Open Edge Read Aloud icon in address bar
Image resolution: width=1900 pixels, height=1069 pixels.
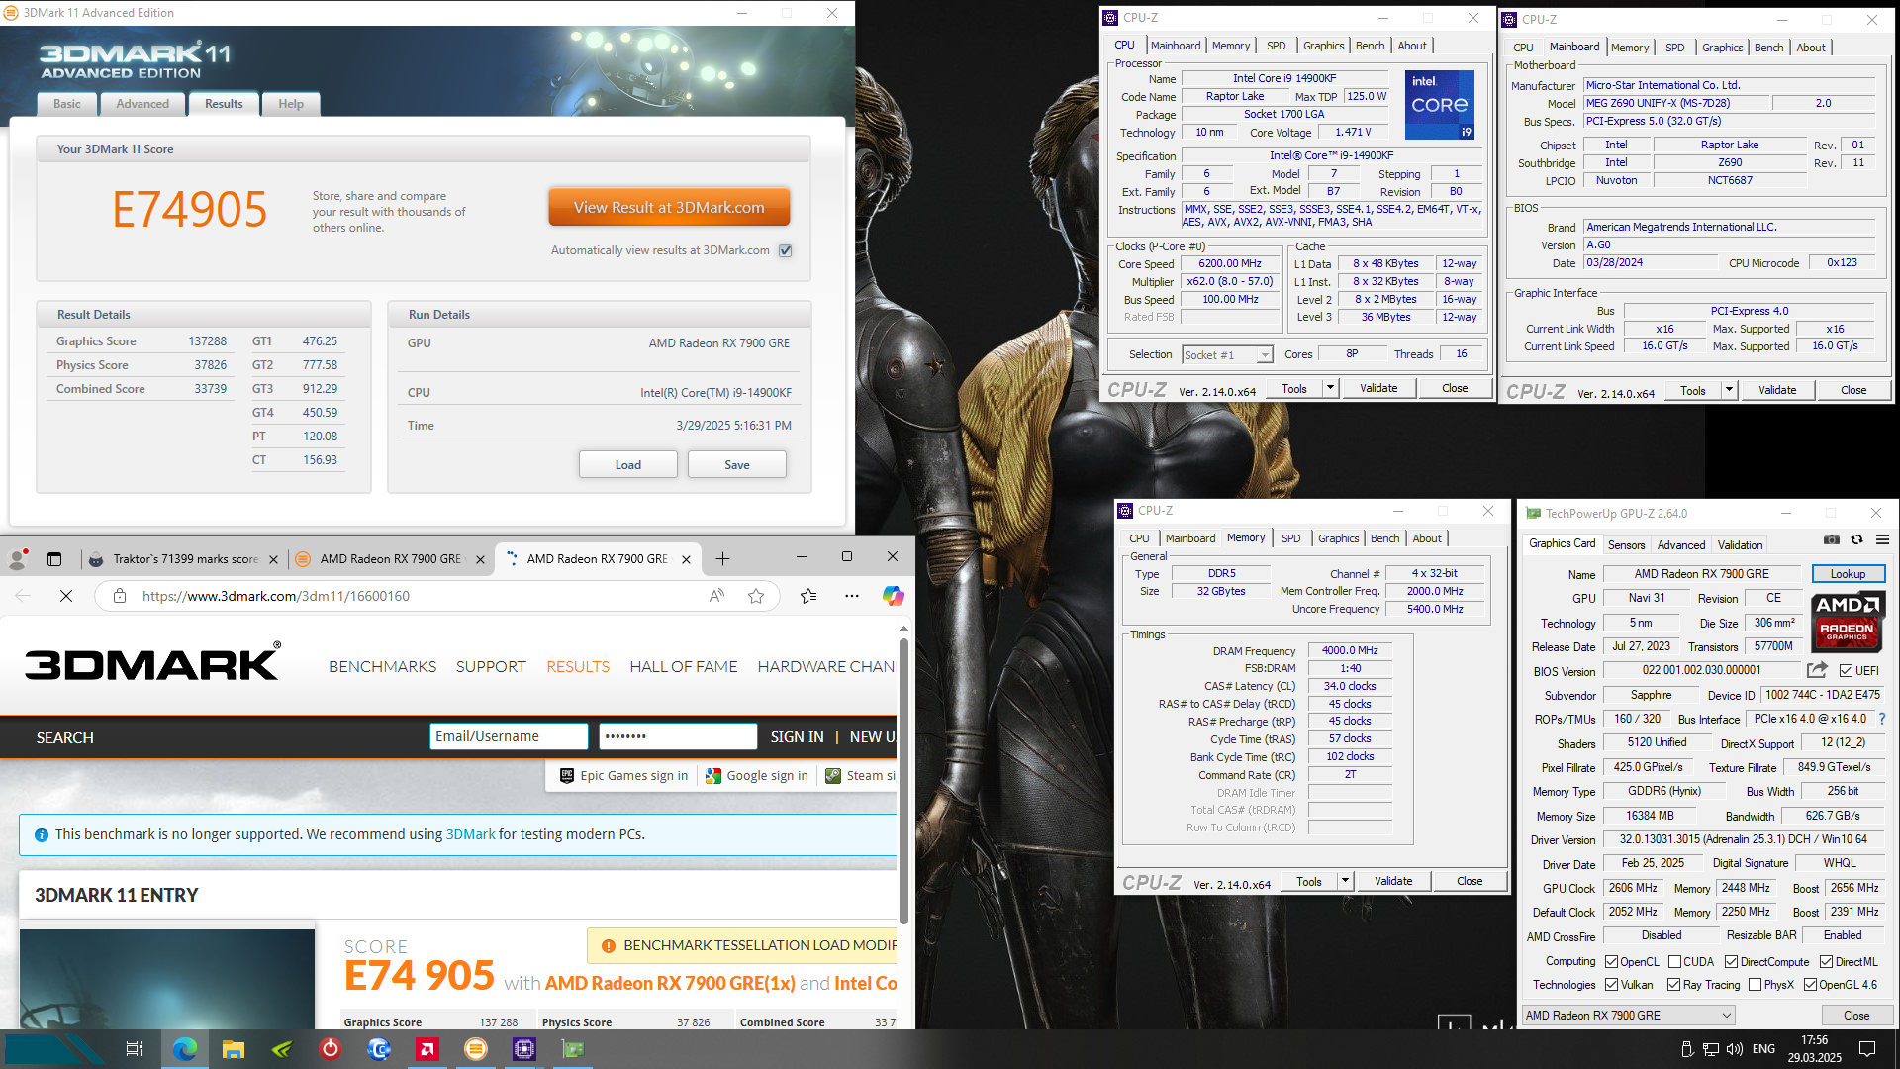click(x=717, y=596)
